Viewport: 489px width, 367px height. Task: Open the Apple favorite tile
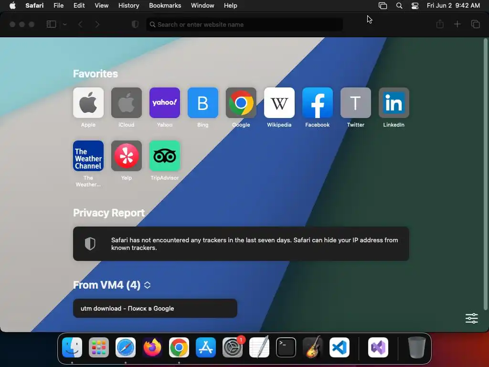[x=88, y=103]
